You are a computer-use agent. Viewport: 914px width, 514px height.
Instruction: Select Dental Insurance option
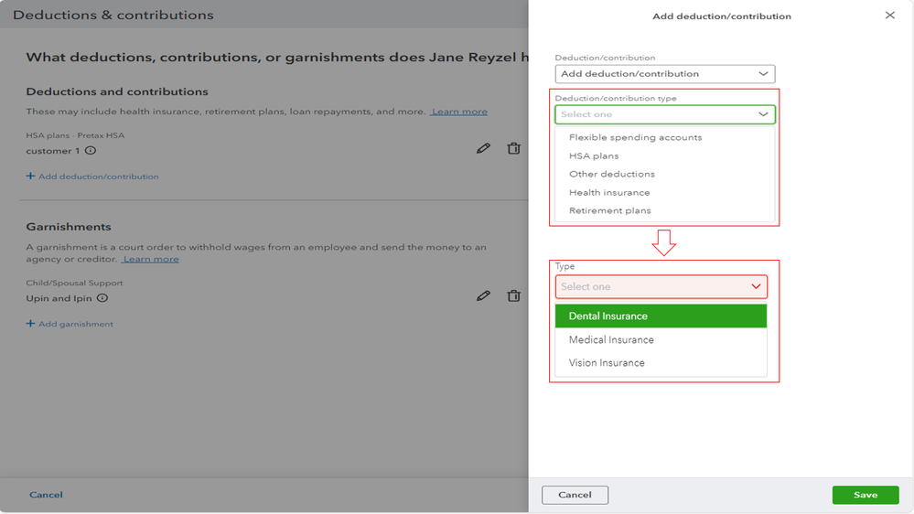(x=608, y=316)
